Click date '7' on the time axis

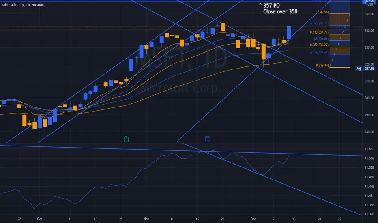[x=273, y=219]
